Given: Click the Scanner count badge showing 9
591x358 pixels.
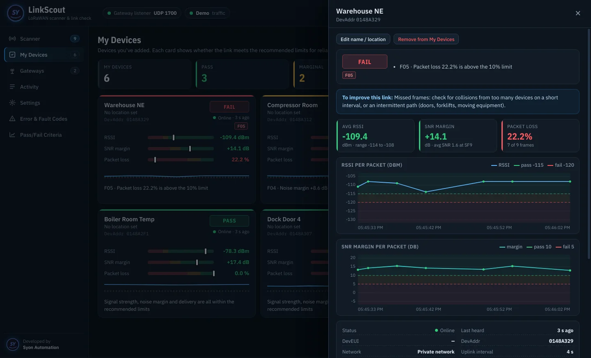Looking at the screenshot, I should click(x=75, y=39).
